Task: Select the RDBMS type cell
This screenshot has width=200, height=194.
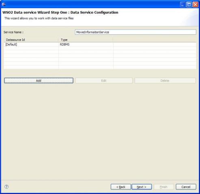Action: click(x=86, y=44)
